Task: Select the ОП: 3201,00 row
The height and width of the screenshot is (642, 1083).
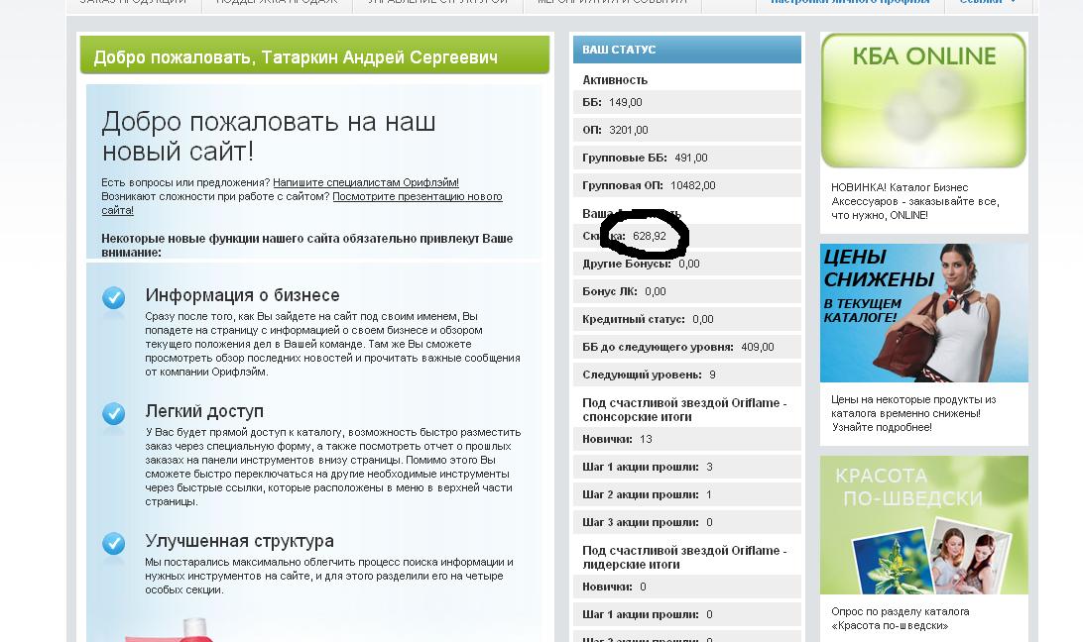Action: point(687,130)
